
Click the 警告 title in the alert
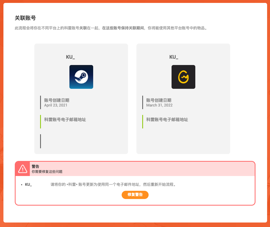pos(35,166)
